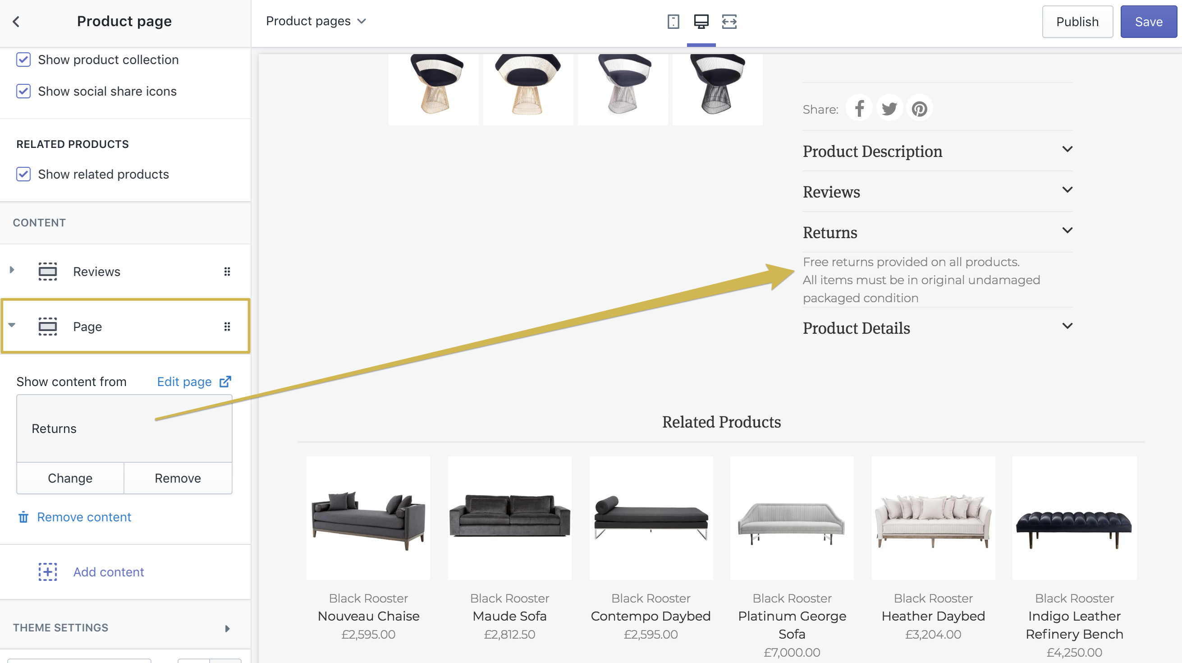
Task: Share on Facebook icon
Action: pyautogui.click(x=859, y=109)
